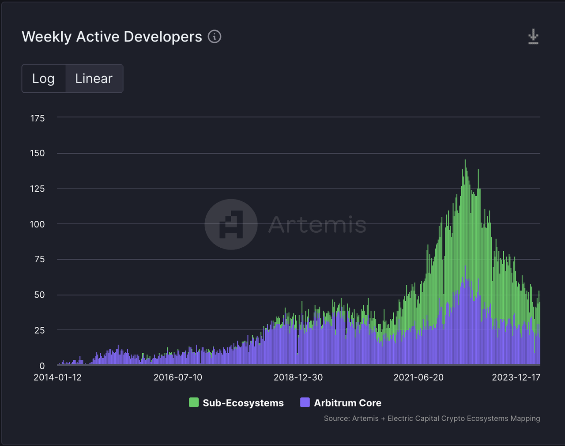
Task: Click the Weekly Active Developers title
Action: click(112, 37)
